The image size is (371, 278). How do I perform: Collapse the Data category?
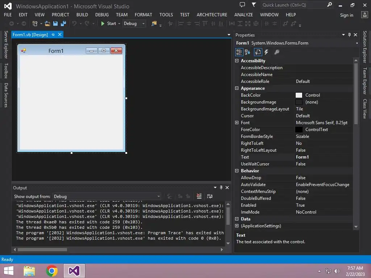237,219
